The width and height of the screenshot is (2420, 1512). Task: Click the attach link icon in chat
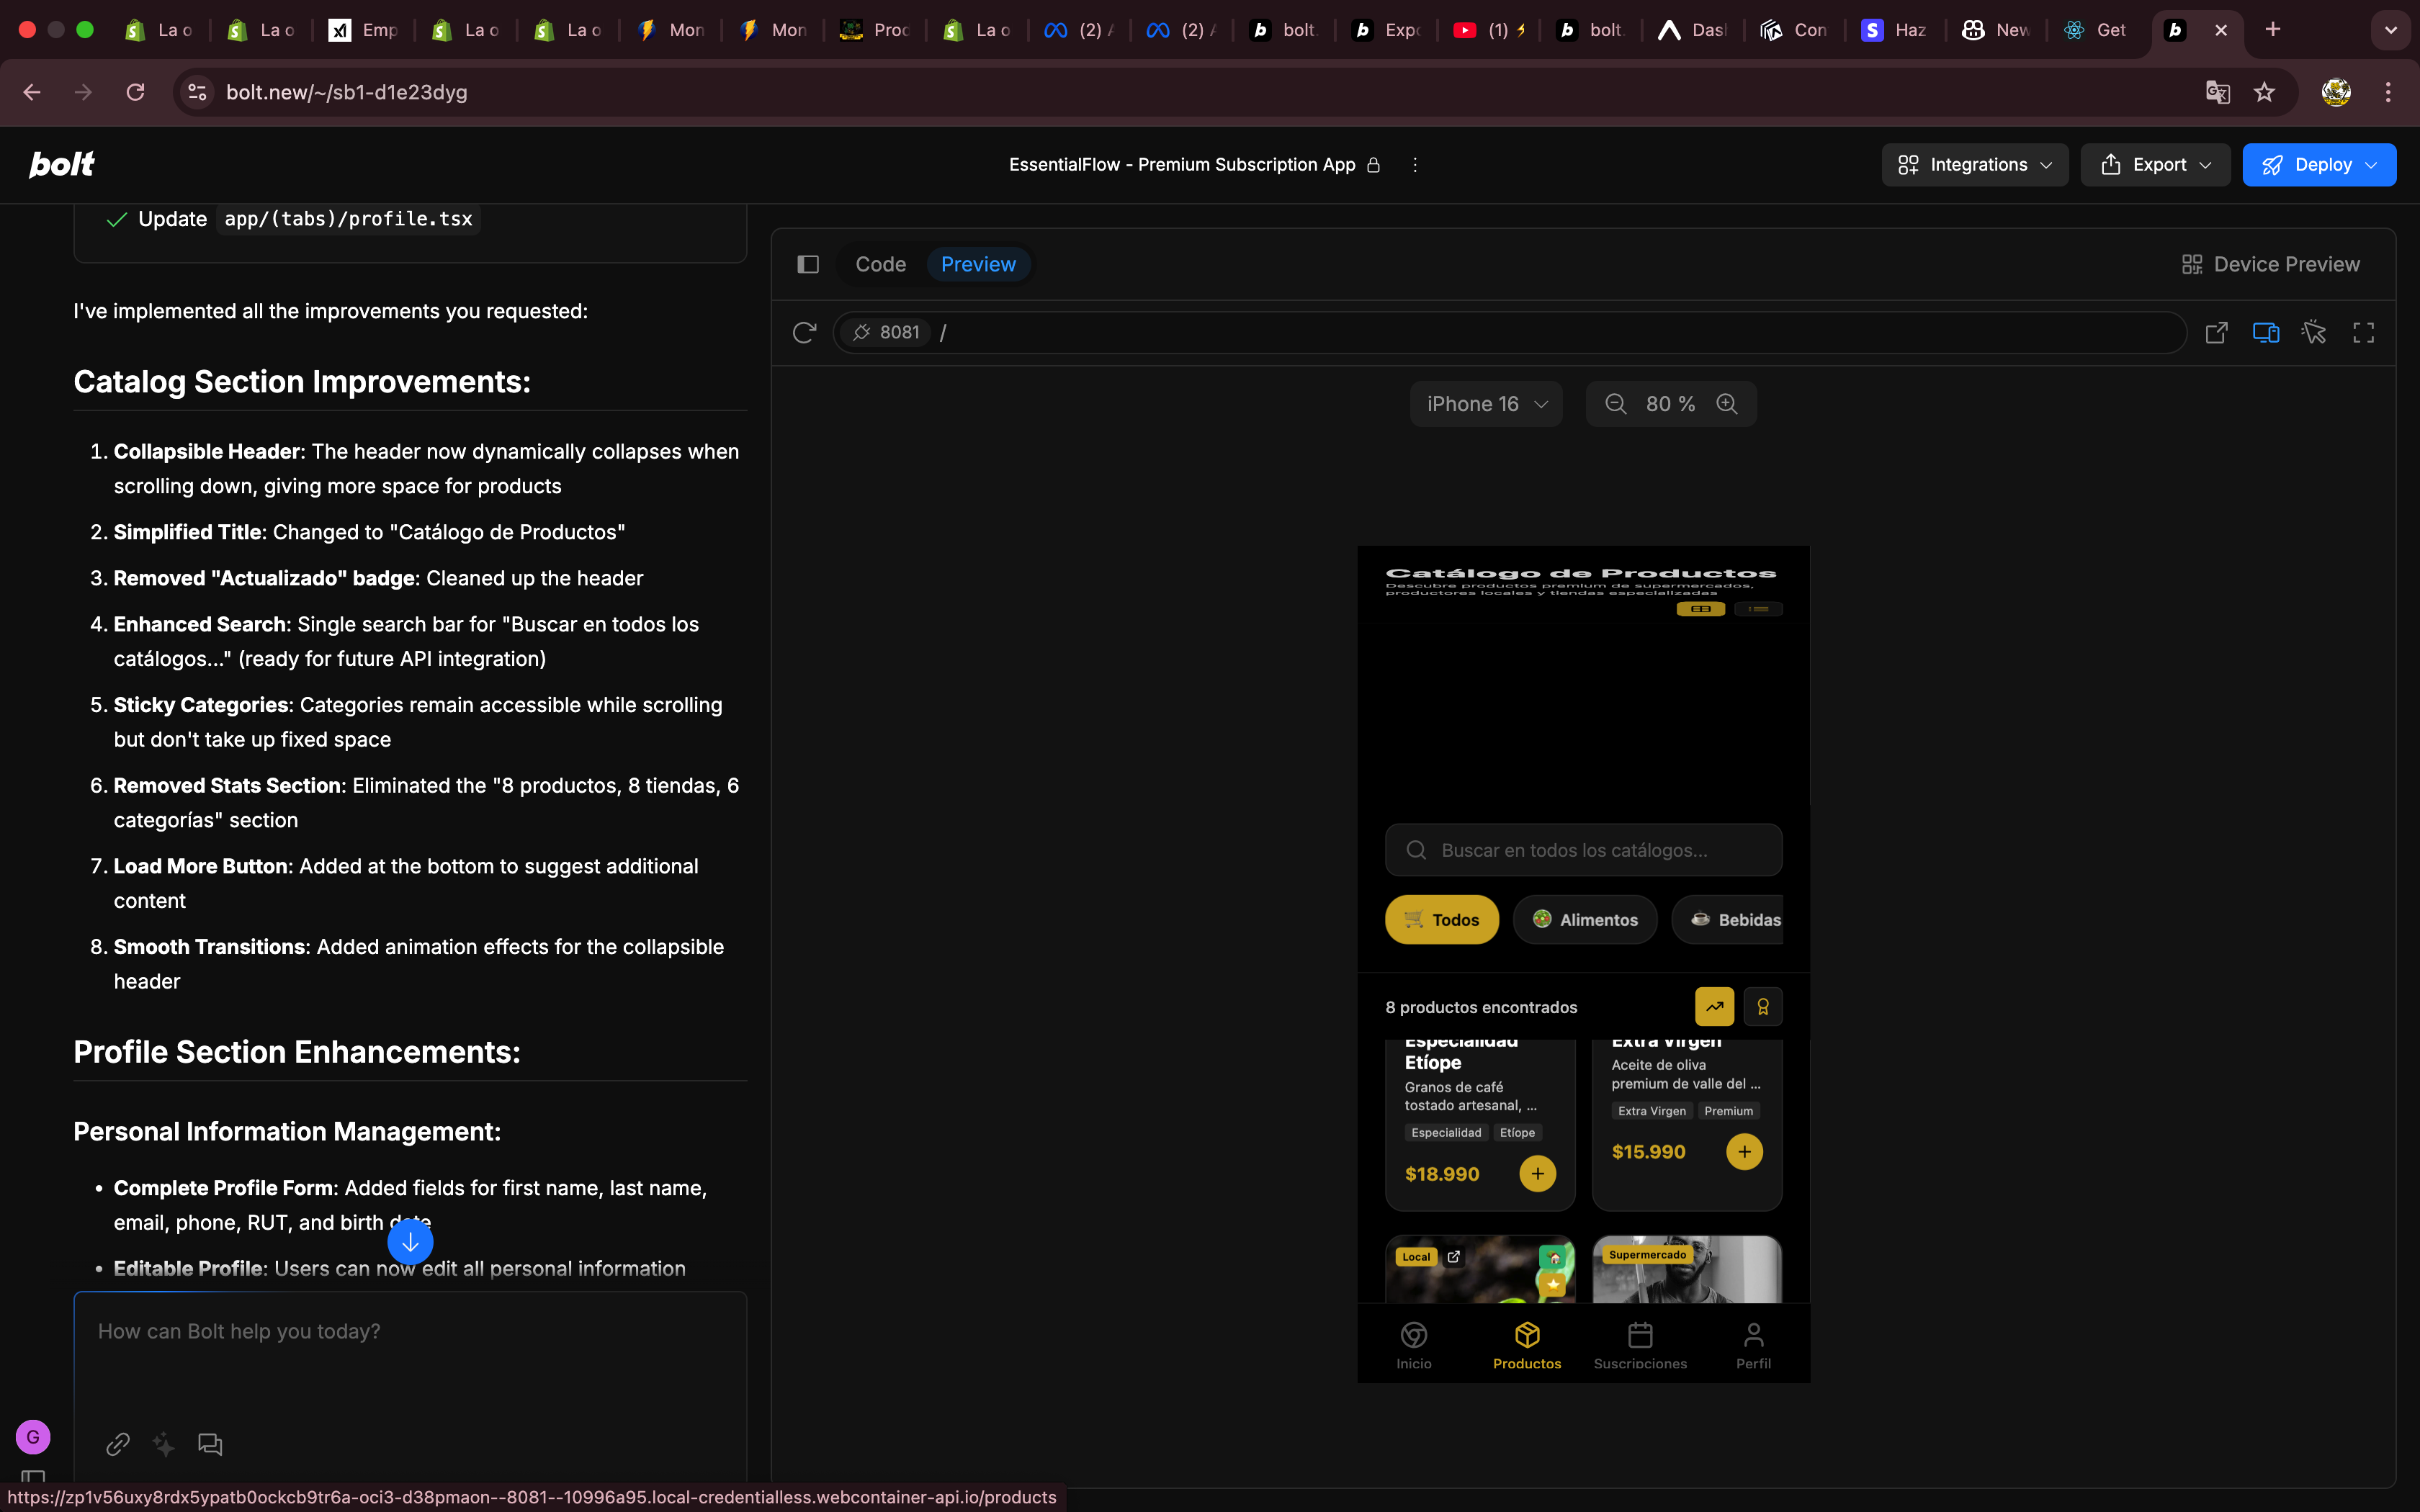(118, 1444)
